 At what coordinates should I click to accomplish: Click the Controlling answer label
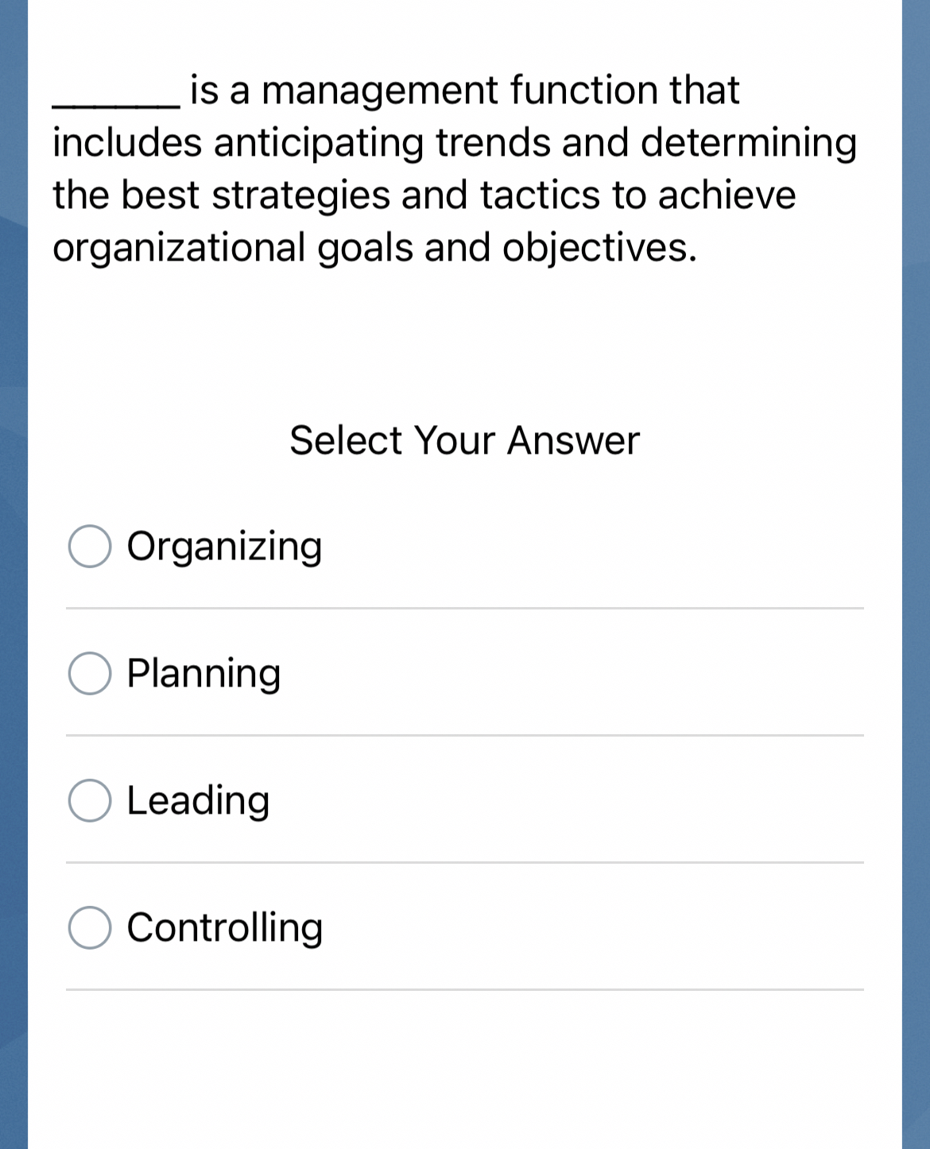point(224,927)
